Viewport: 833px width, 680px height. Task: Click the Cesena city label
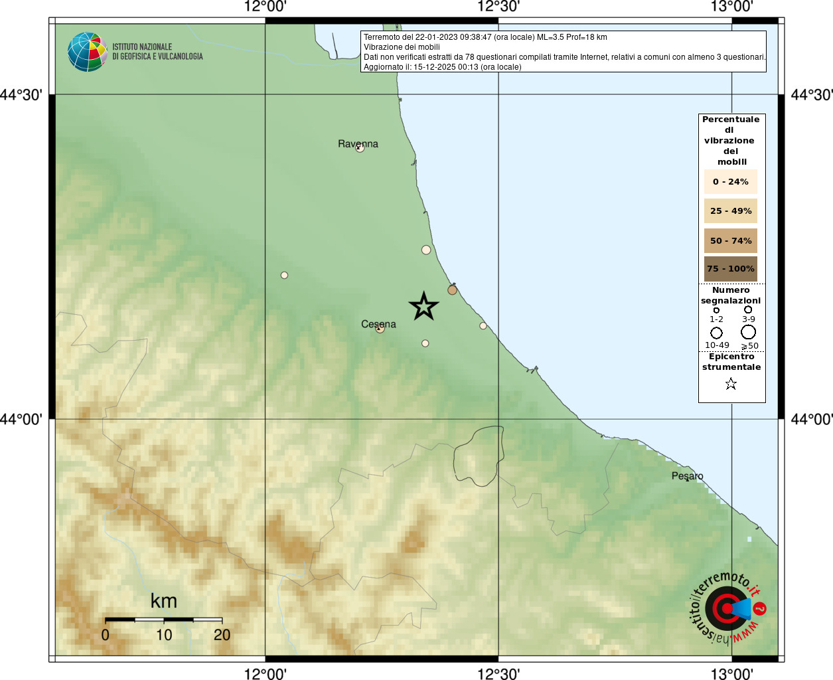click(x=378, y=324)
